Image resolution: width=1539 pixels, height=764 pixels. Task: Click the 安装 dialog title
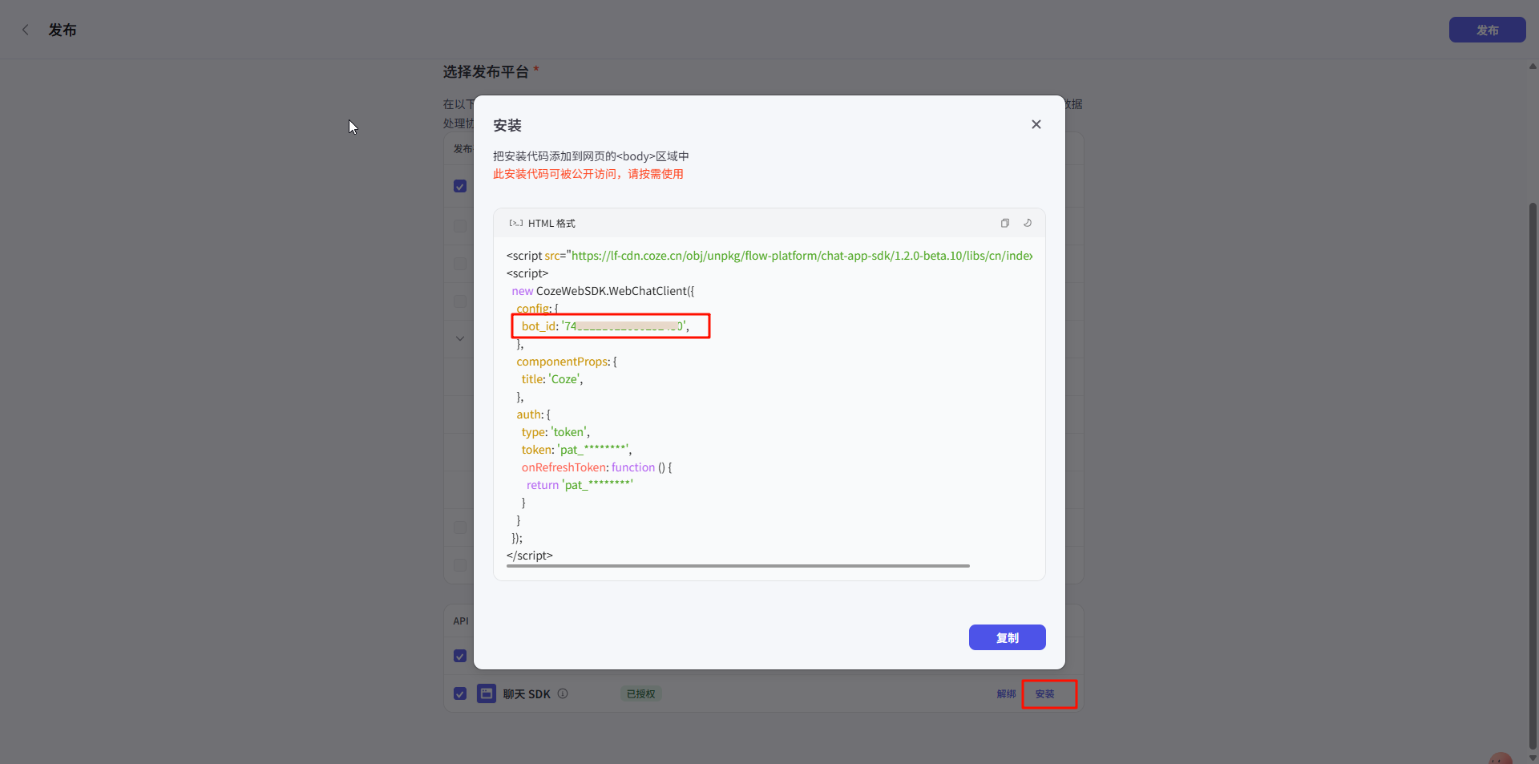pyautogui.click(x=507, y=125)
